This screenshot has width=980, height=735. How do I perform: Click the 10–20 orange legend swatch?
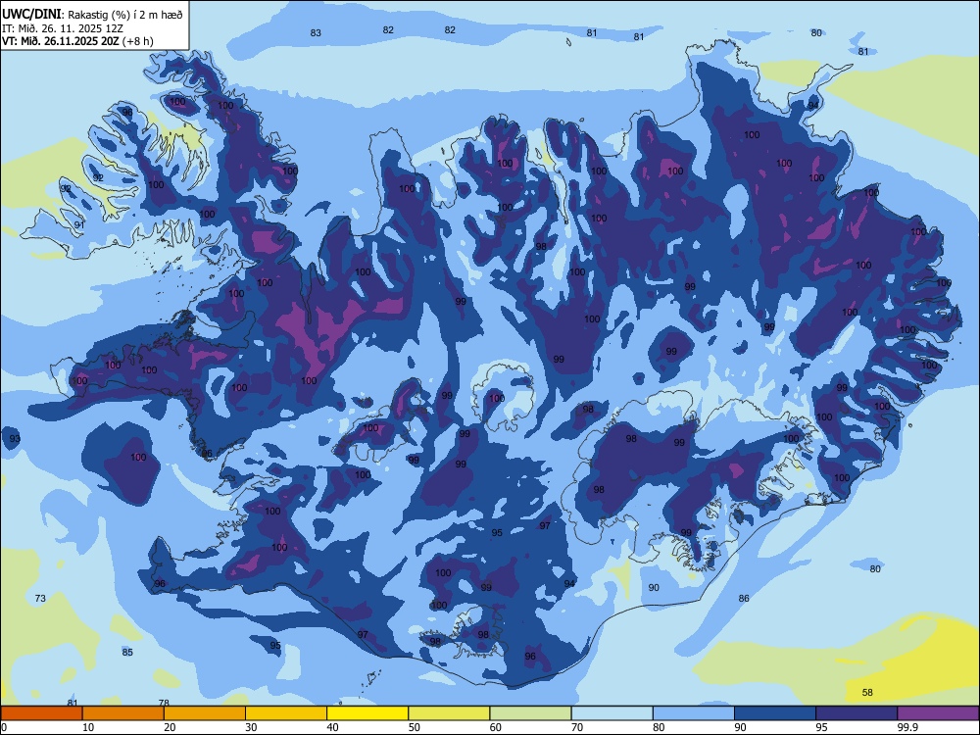click(123, 713)
